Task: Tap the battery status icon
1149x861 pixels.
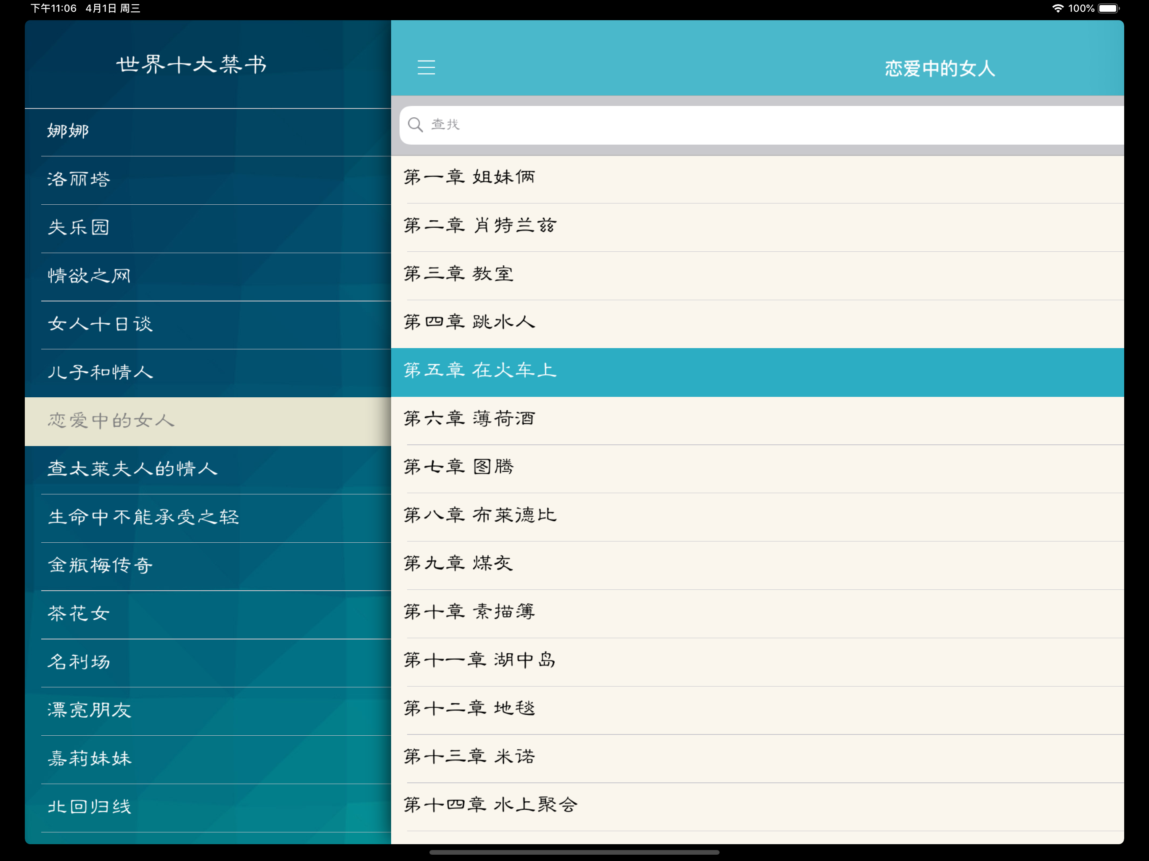Action: pyautogui.click(x=1109, y=8)
